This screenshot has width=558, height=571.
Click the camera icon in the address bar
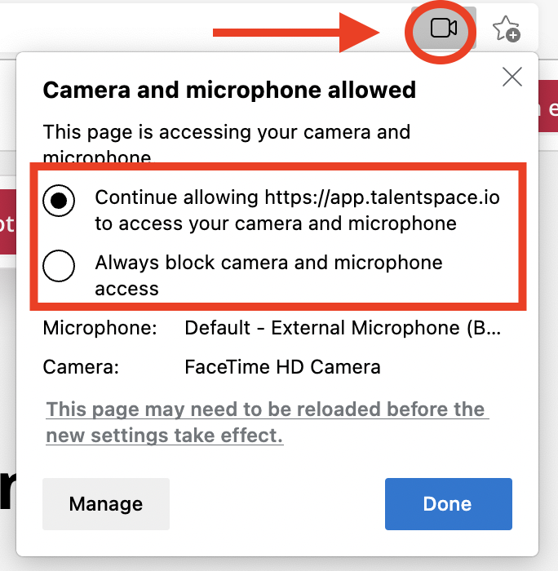click(x=443, y=30)
